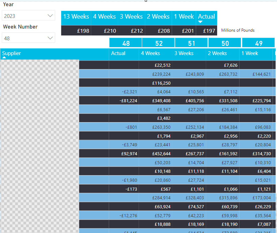Select cell £92,974
The width and height of the screenshot is (277, 233).
click(129, 154)
